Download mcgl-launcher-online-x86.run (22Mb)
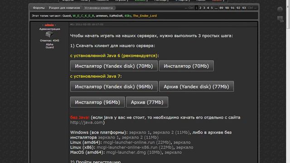 coord(135,148)
